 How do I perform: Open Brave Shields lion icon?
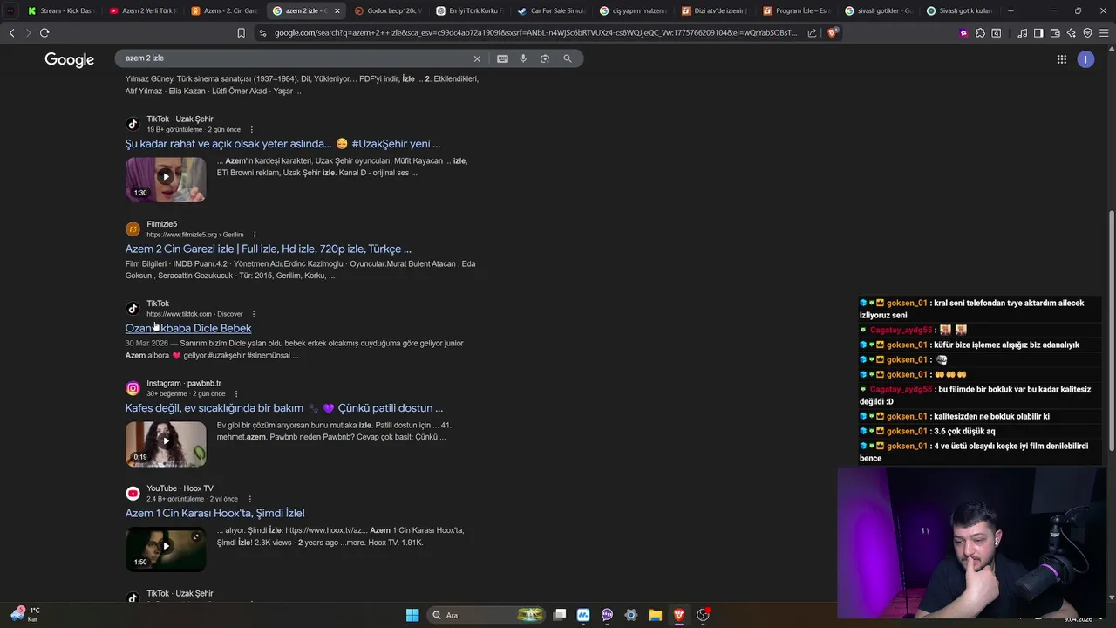coord(833,33)
